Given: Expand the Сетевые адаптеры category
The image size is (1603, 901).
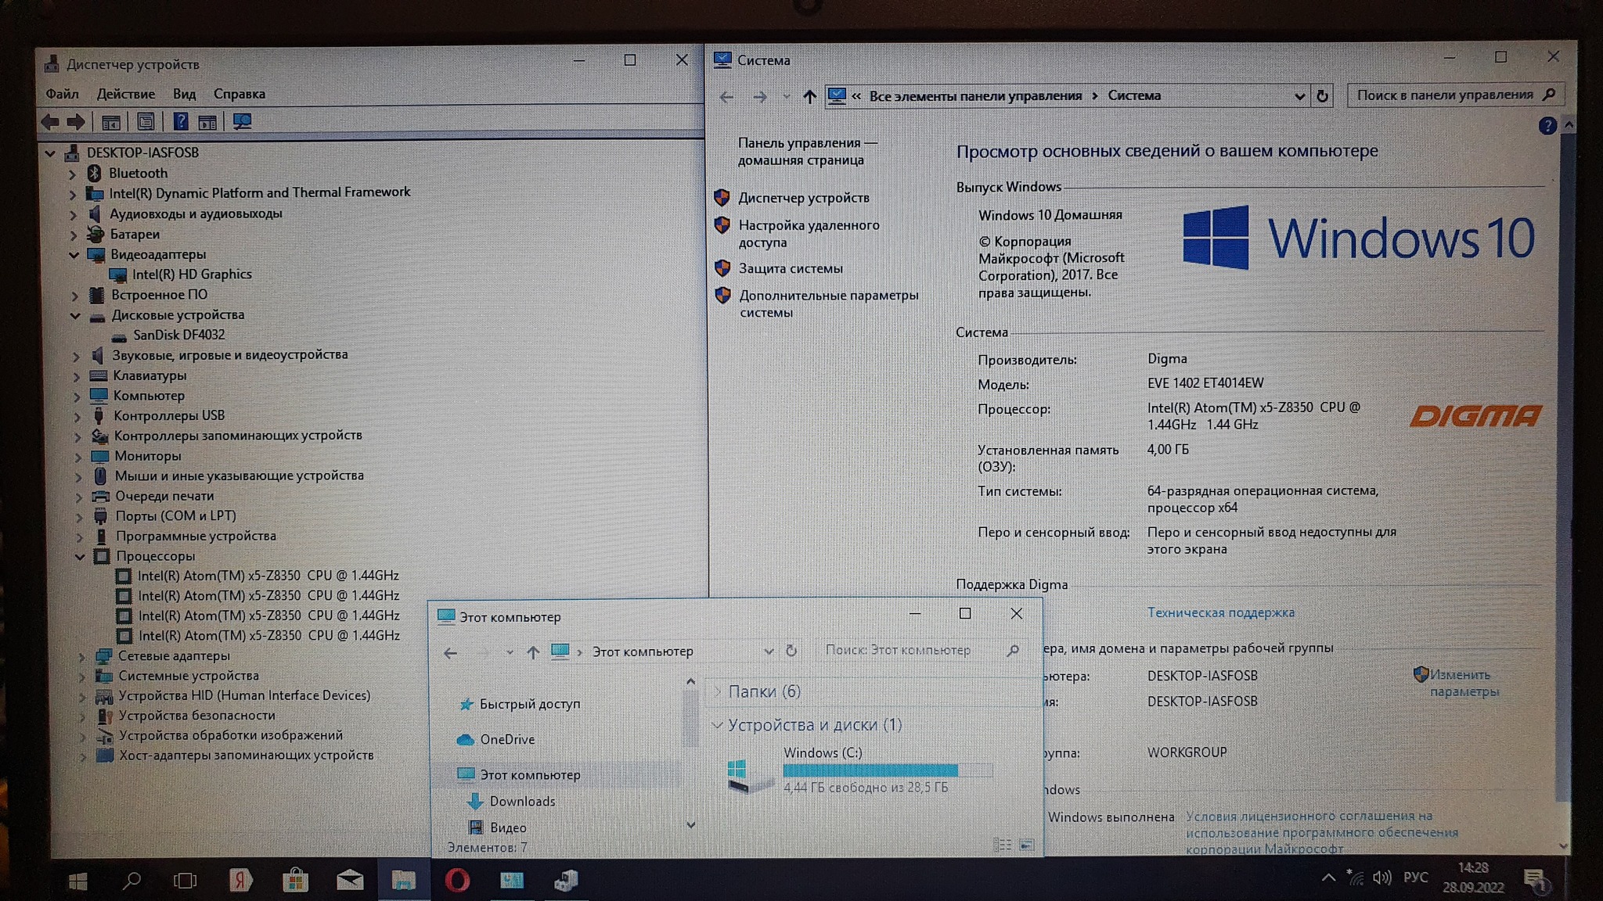Looking at the screenshot, I should 81,657.
